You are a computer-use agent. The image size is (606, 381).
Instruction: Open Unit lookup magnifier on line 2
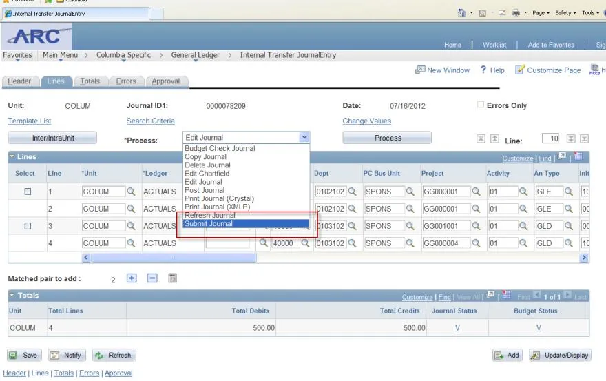click(x=131, y=209)
